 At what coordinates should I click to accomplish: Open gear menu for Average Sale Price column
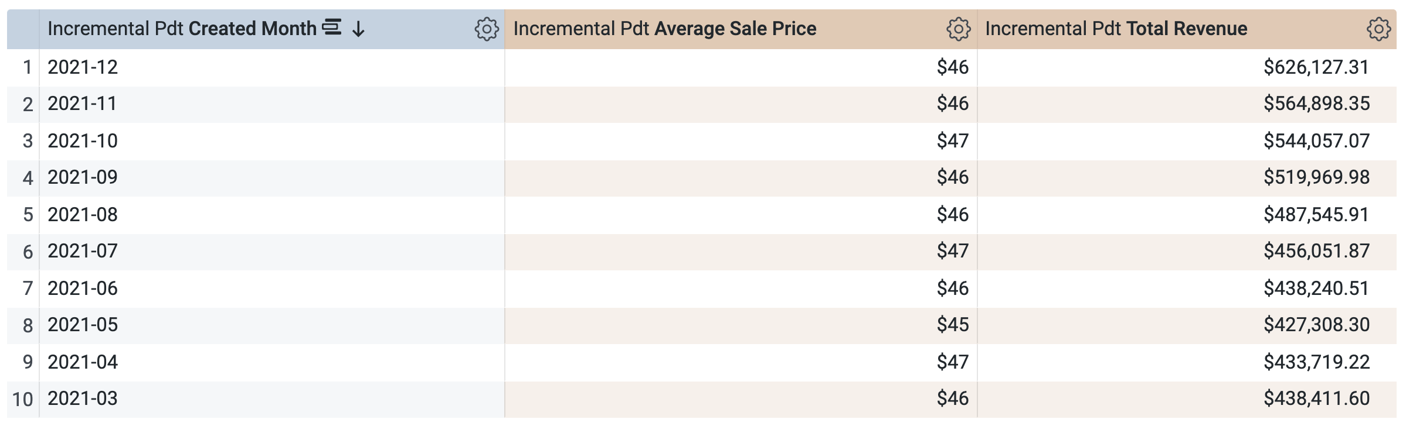coord(958,29)
